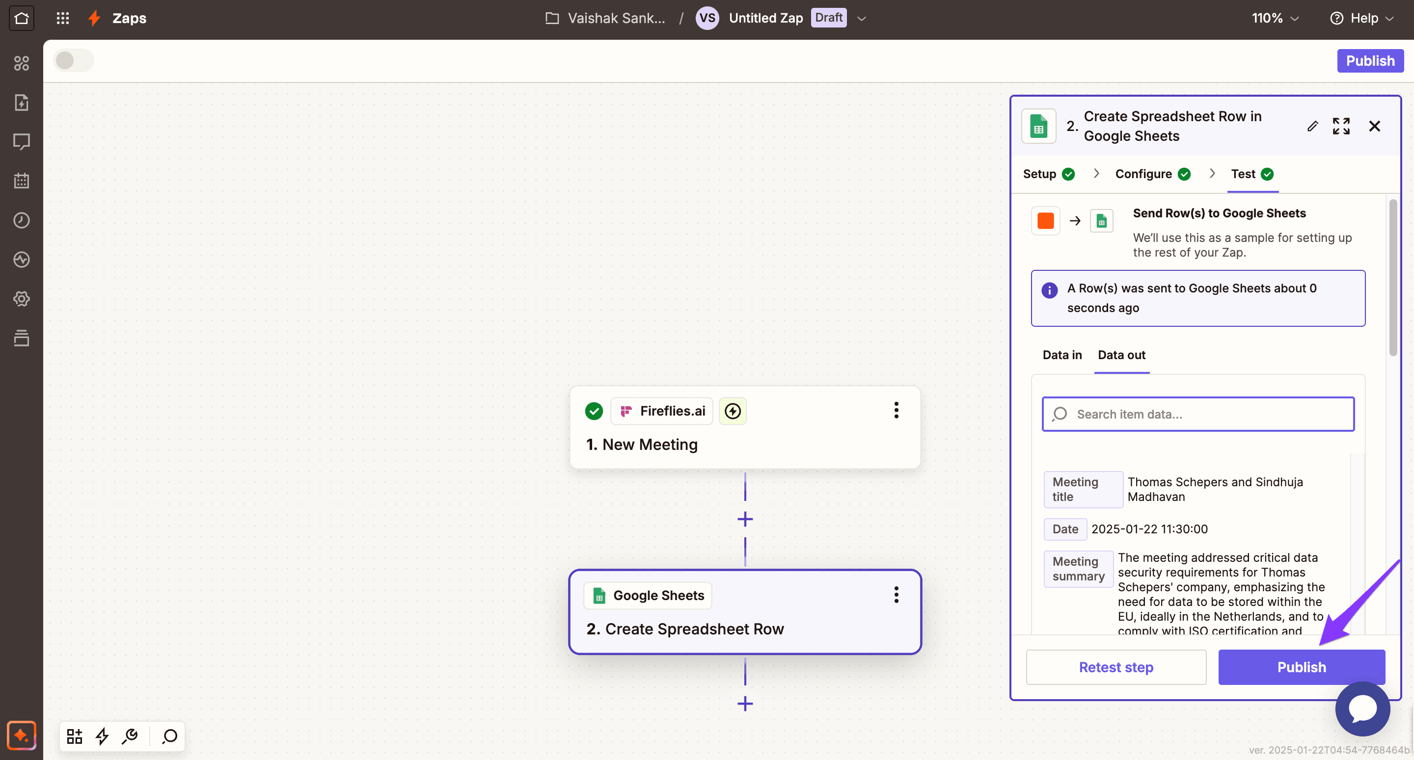Click the VS avatar badge
1414x760 pixels.
707,18
